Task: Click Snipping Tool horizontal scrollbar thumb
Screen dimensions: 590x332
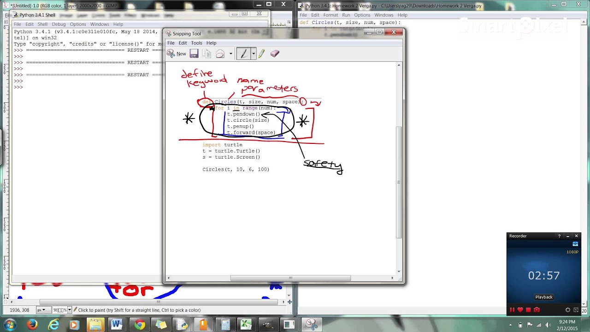Action: point(290,278)
